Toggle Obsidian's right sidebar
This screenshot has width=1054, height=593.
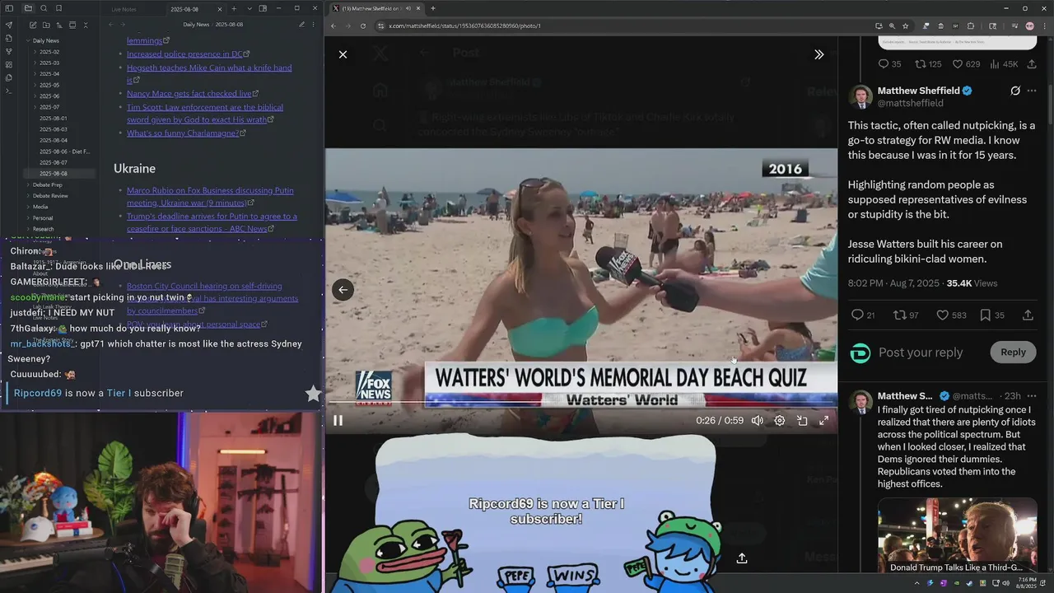pyautogui.click(x=263, y=8)
